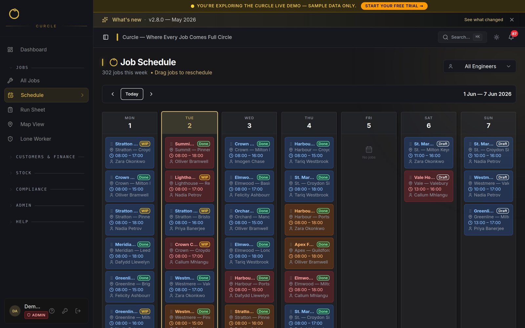Expand the Help sidebar section
525x328 pixels.
pyautogui.click(x=46, y=222)
